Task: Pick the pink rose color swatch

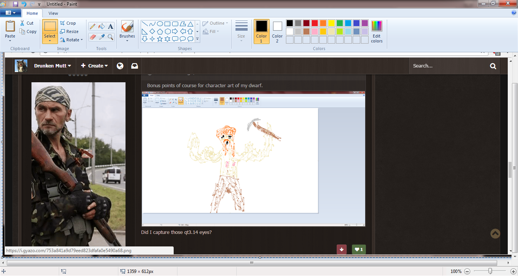Action: click(315, 31)
